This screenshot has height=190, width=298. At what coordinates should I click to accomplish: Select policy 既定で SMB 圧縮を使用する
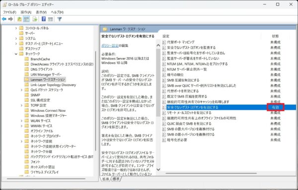[187, 96]
